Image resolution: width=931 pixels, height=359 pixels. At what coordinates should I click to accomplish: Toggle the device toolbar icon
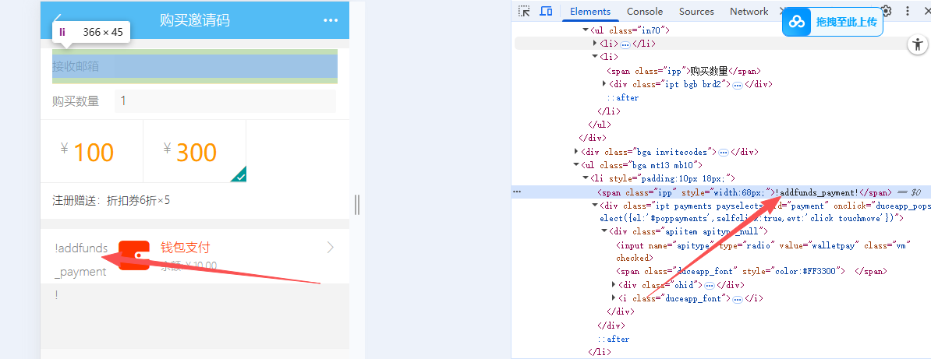(546, 11)
